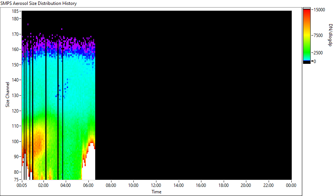Click the 160 size channel tick

(x=15, y=49)
